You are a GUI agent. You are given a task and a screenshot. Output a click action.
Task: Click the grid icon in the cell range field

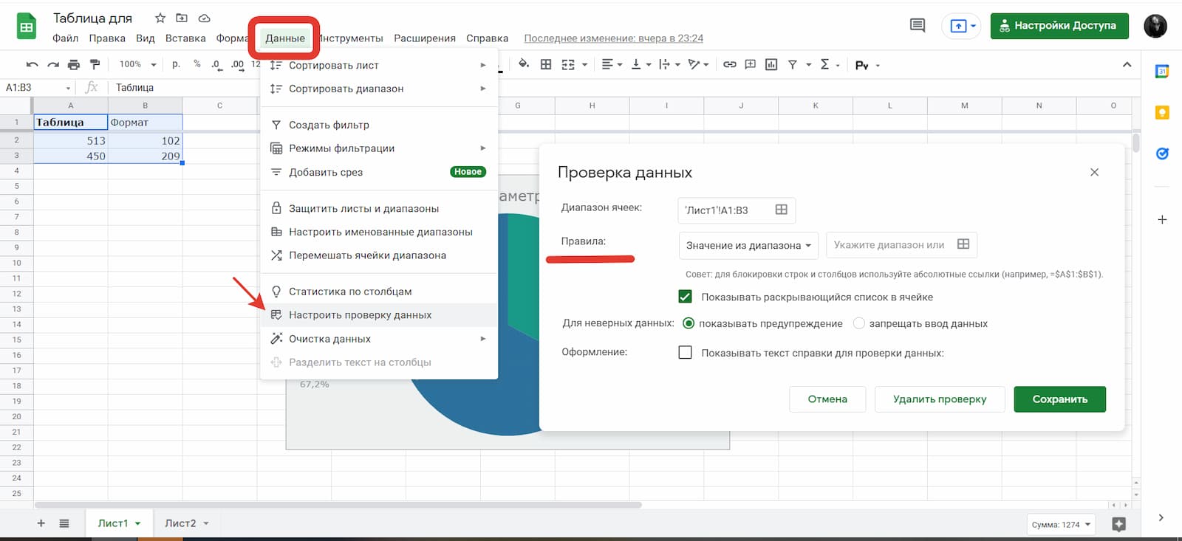pos(781,210)
